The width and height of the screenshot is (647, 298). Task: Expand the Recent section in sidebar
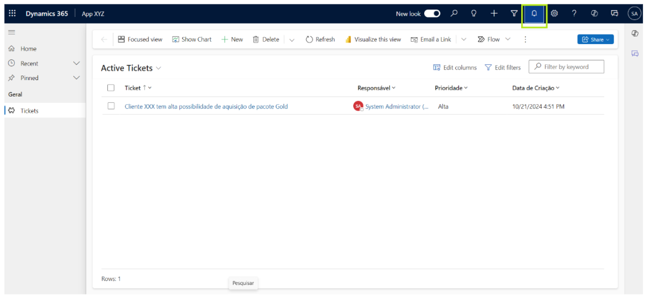point(77,63)
